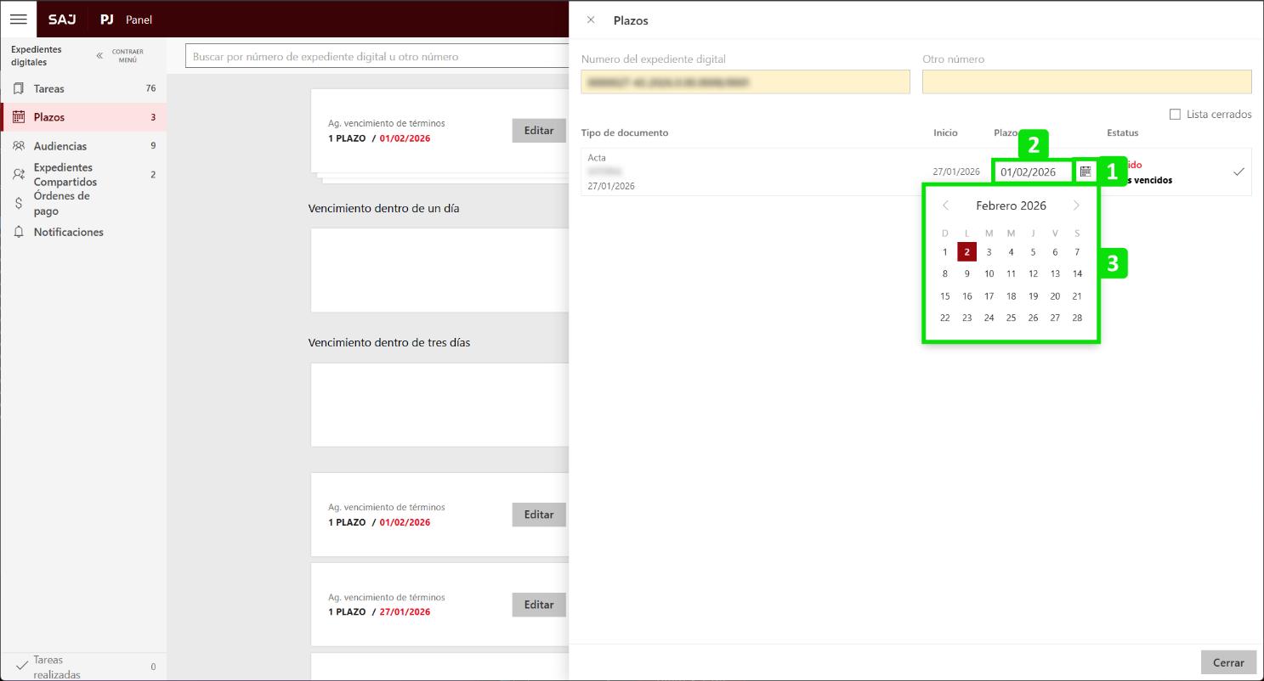Screen dimensions: 1264x681
Task: Click the Órdenes de pago dollar icon
Action: click(x=19, y=203)
